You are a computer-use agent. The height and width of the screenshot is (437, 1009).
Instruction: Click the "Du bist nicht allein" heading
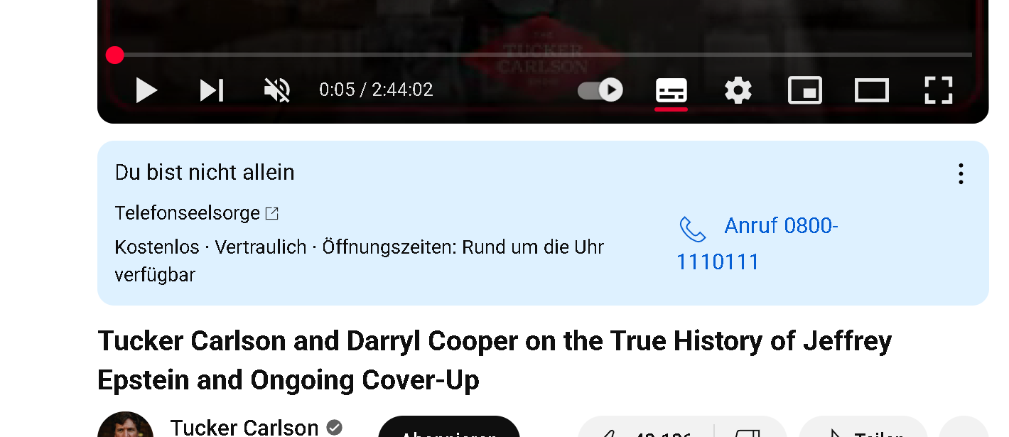pos(205,173)
